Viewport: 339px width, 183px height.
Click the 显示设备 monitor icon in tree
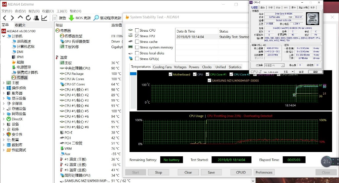tap(9, 98)
